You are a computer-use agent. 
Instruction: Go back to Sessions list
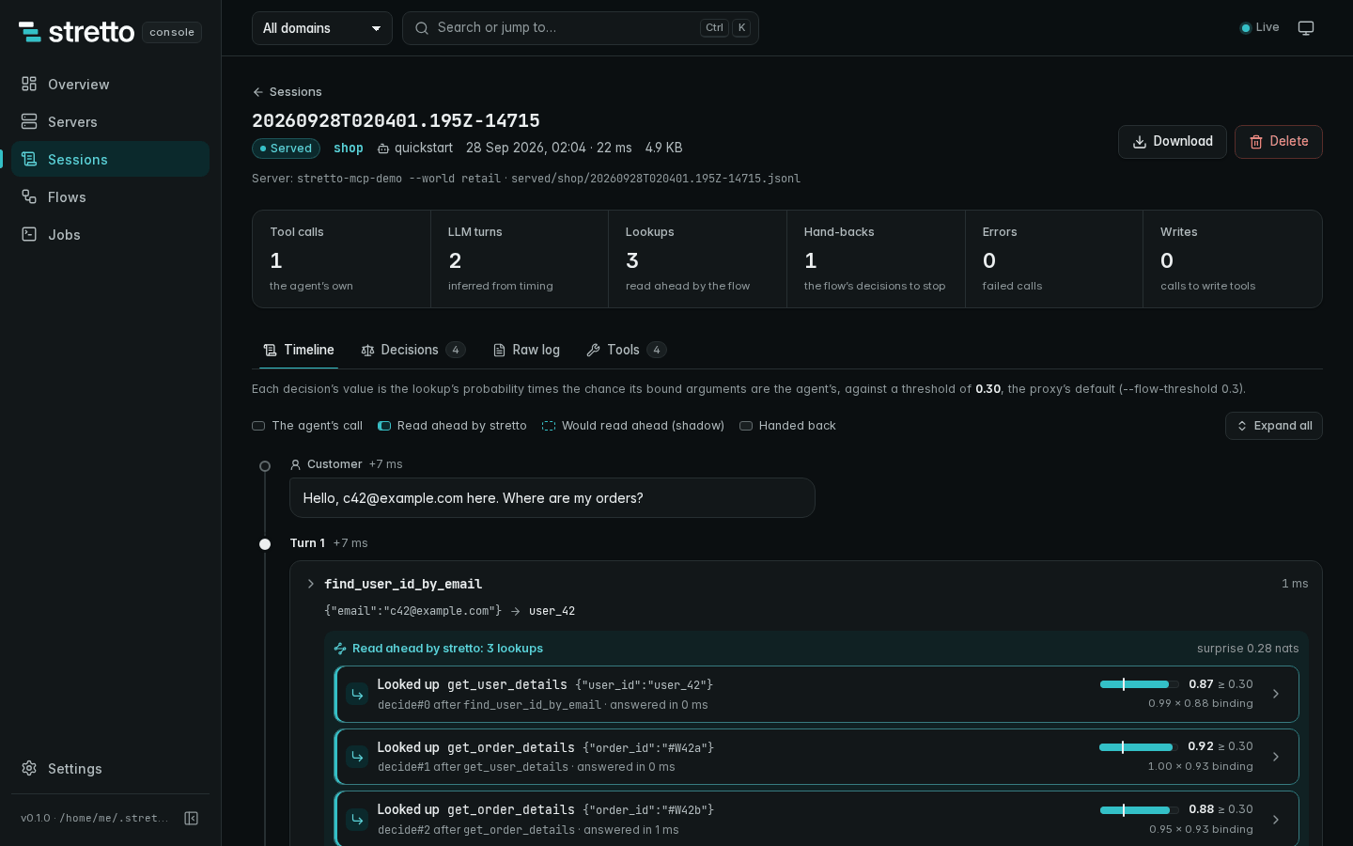[x=287, y=92]
